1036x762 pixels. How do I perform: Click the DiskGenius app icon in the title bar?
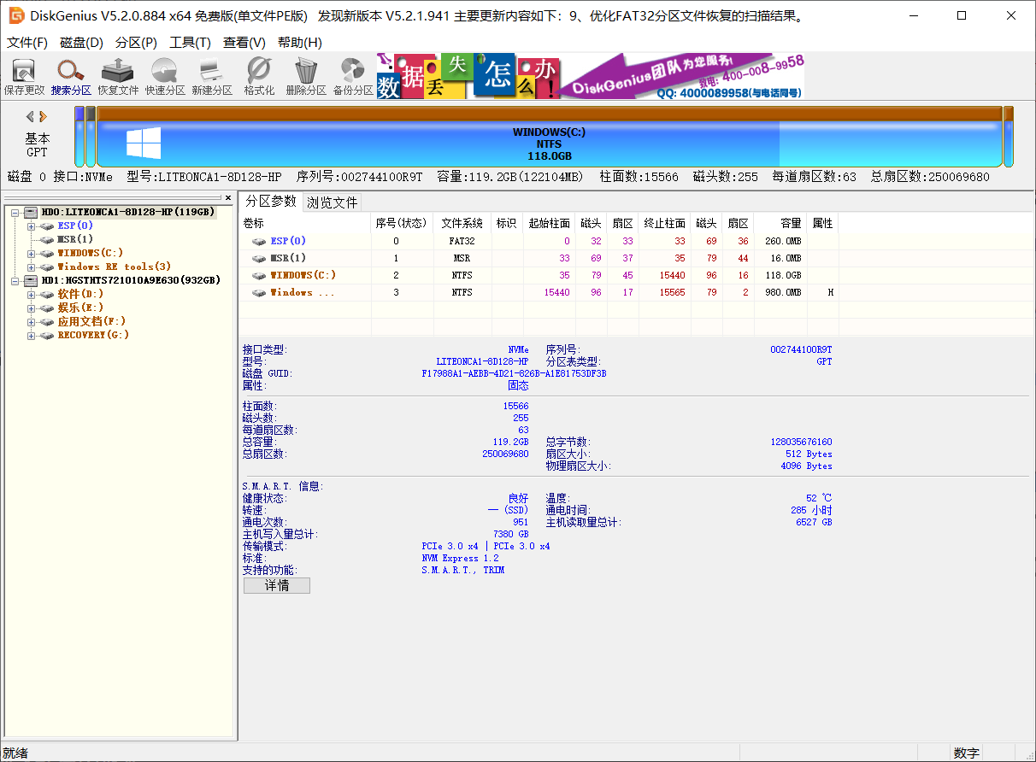pos(16,16)
